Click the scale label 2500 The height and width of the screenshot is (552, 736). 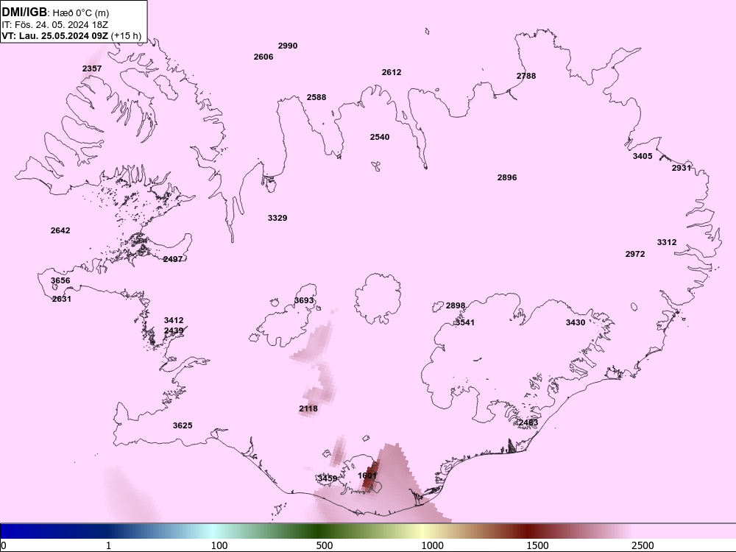(x=643, y=545)
